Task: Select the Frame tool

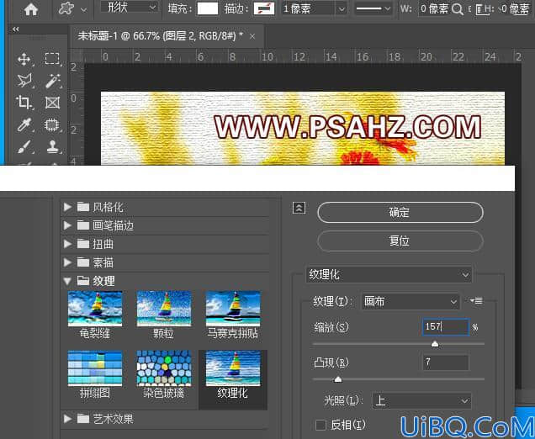Action: [x=52, y=103]
